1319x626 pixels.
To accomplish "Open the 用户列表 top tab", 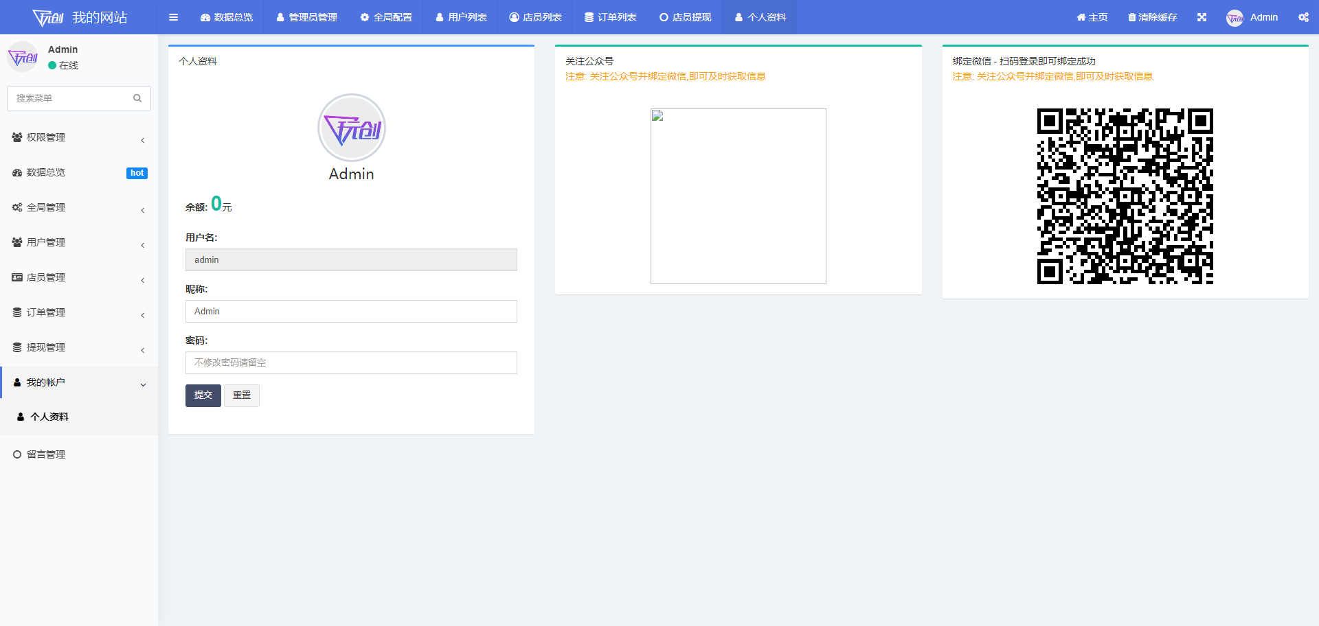I will (461, 17).
